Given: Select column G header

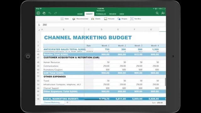Looking at the screenshot, I should point(151,30).
